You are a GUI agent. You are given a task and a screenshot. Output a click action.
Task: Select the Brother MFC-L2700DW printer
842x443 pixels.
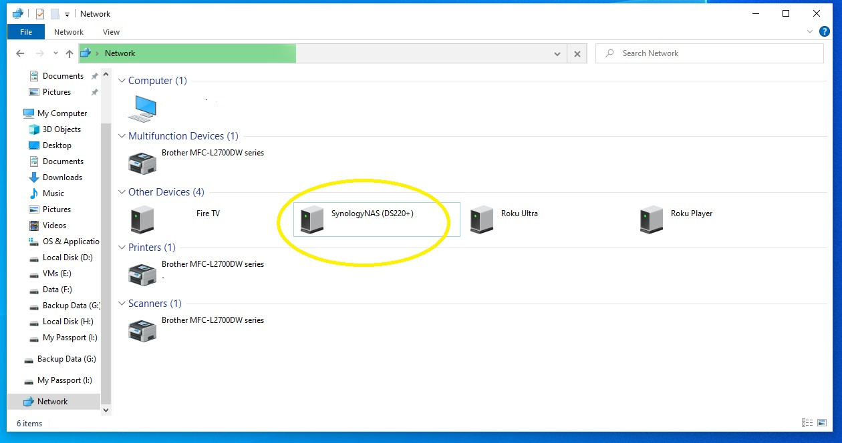click(x=200, y=268)
